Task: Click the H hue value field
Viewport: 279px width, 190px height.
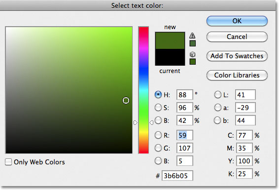Action: pyautogui.click(x=185, y=95)
